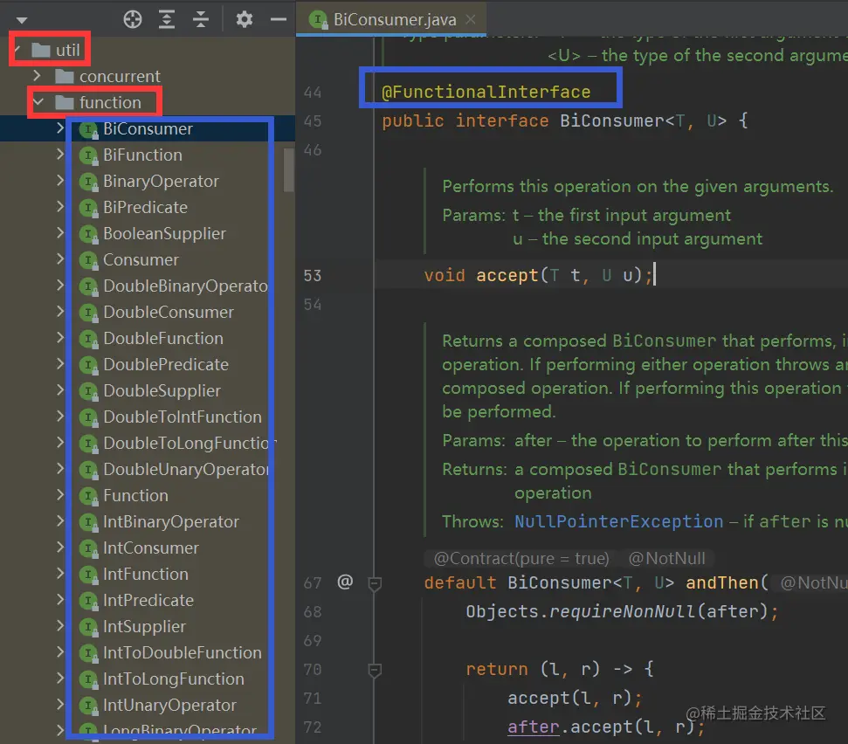Click the BiConsumer interface icon
This screenshot has width=848, height=744.
88,130
